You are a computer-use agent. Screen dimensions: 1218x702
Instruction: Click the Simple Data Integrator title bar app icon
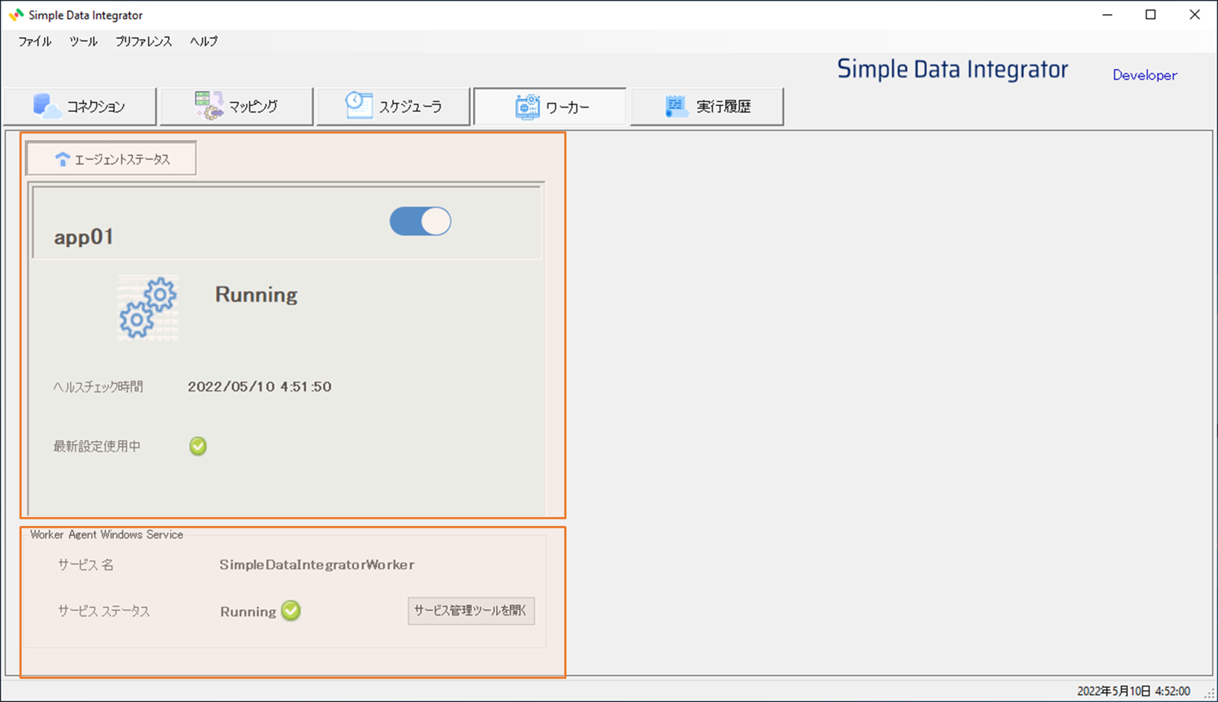click(16, 15)
